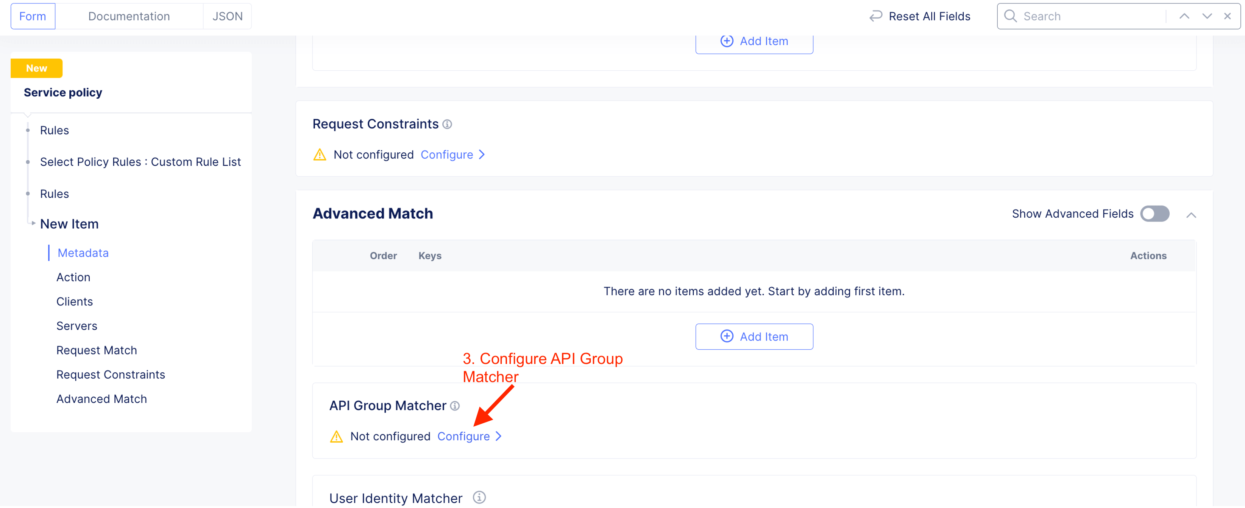
Task: Open Configure for API Group Matcher
Action: coord(469,437)
